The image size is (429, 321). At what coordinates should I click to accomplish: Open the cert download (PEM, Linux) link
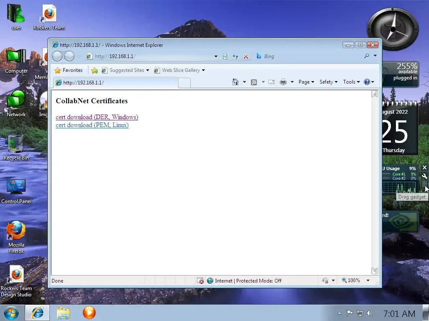[92, 125]
